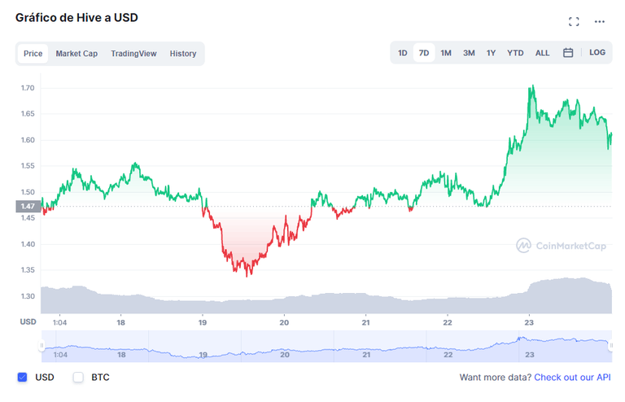Viewport: 625px width, 402px height.
Task: Follow the Check out our API link
Action: pyautogui.click(x=572, y=378)
